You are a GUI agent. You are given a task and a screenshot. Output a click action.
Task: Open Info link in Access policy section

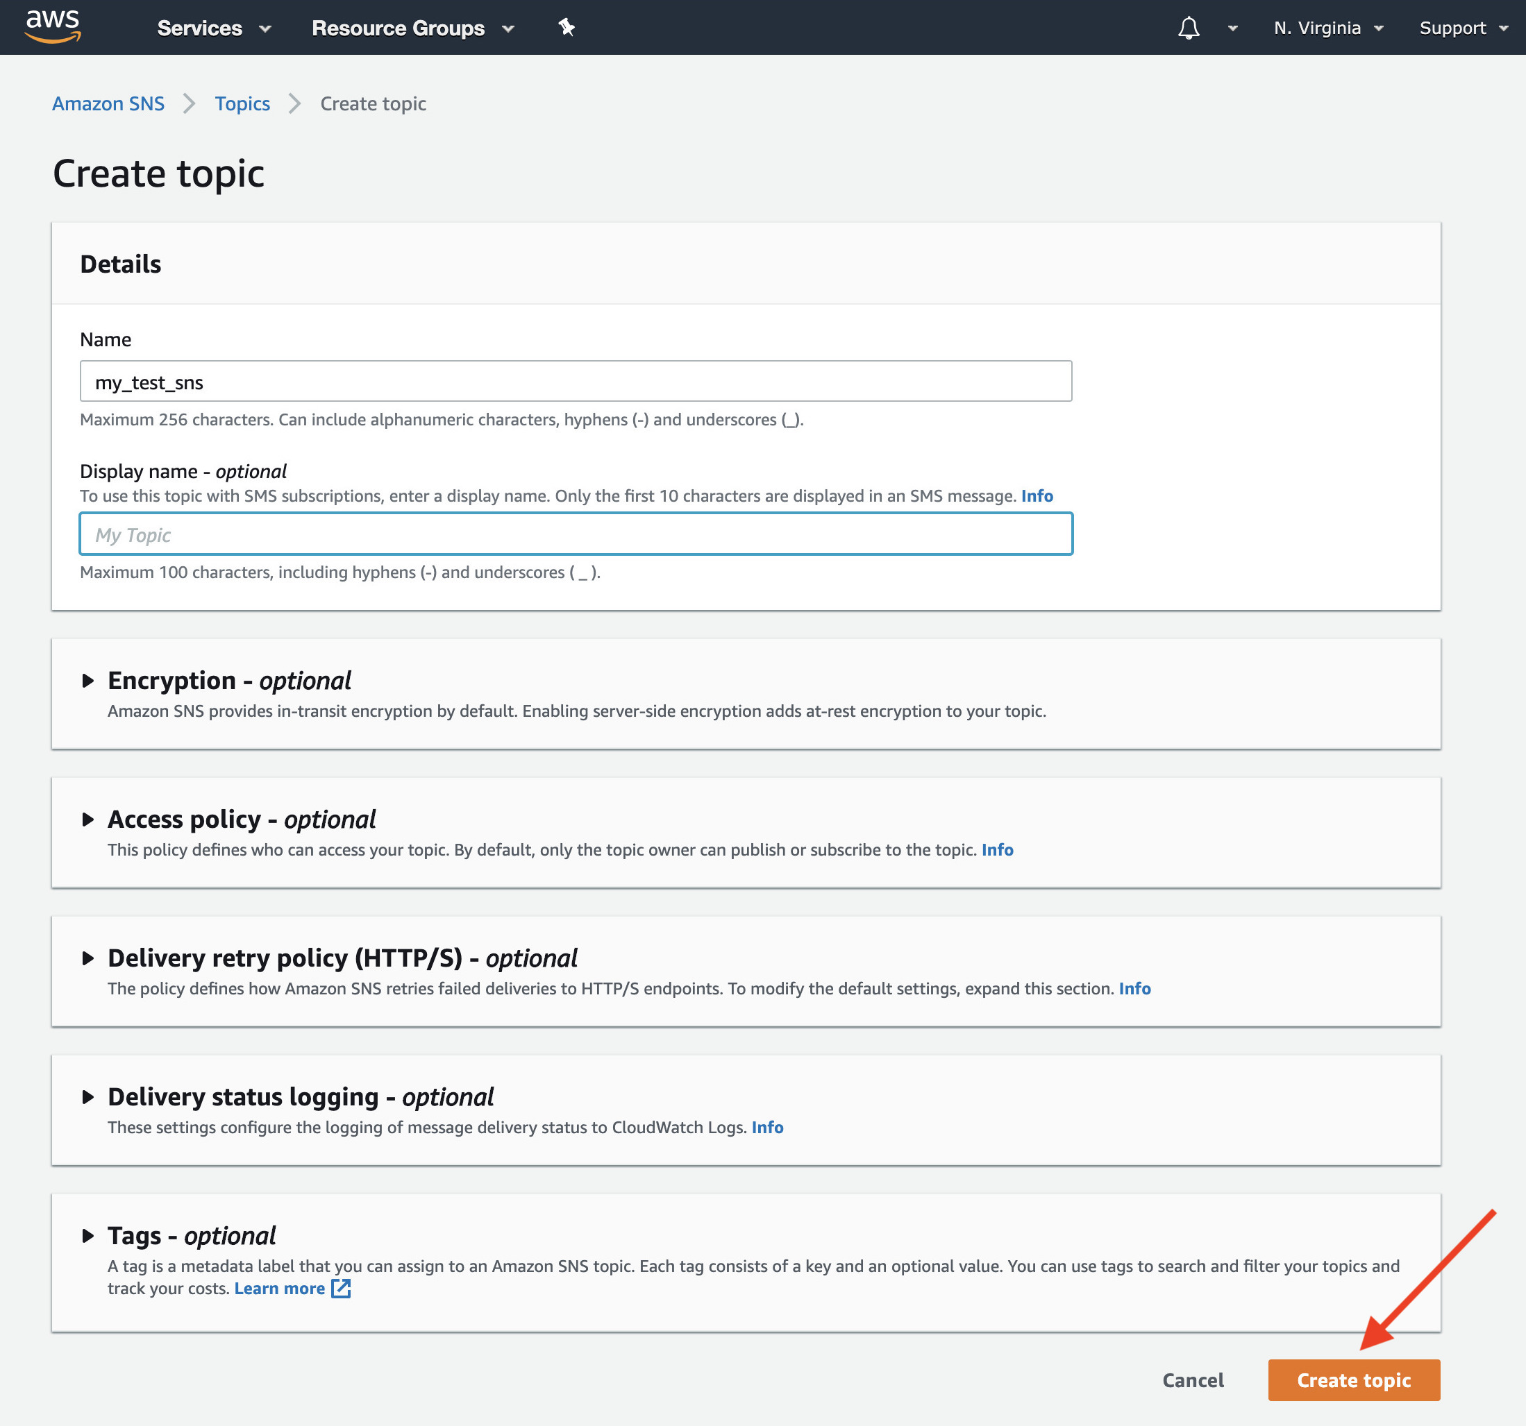click(997, 850)
